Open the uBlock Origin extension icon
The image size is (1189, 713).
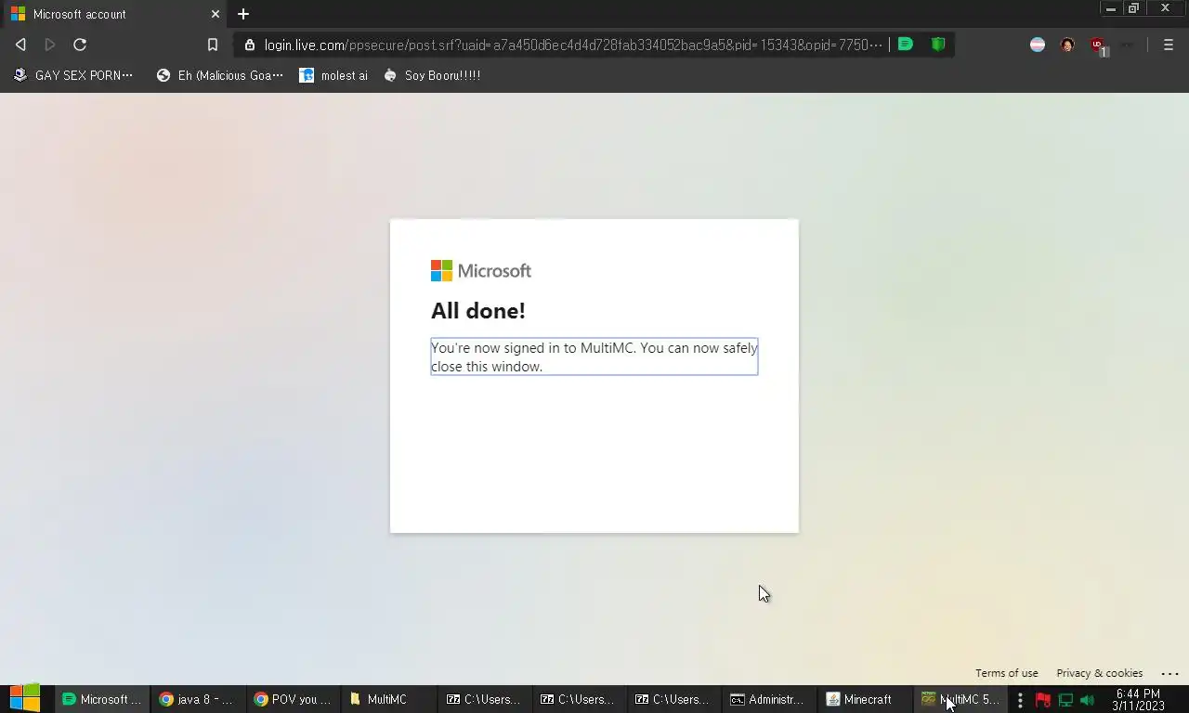point(1098,45)
